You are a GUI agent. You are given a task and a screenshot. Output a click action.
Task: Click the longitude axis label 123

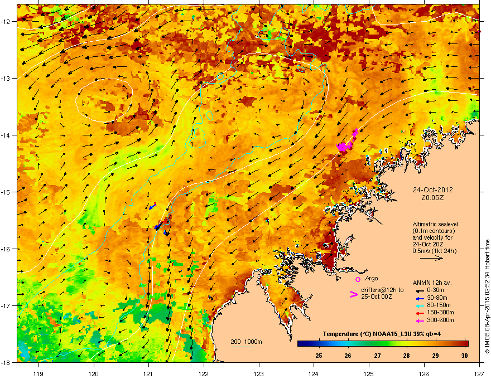(259, 374)
